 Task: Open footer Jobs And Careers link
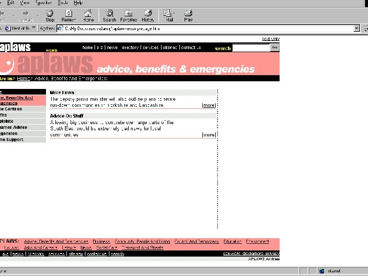click(40, 247)
